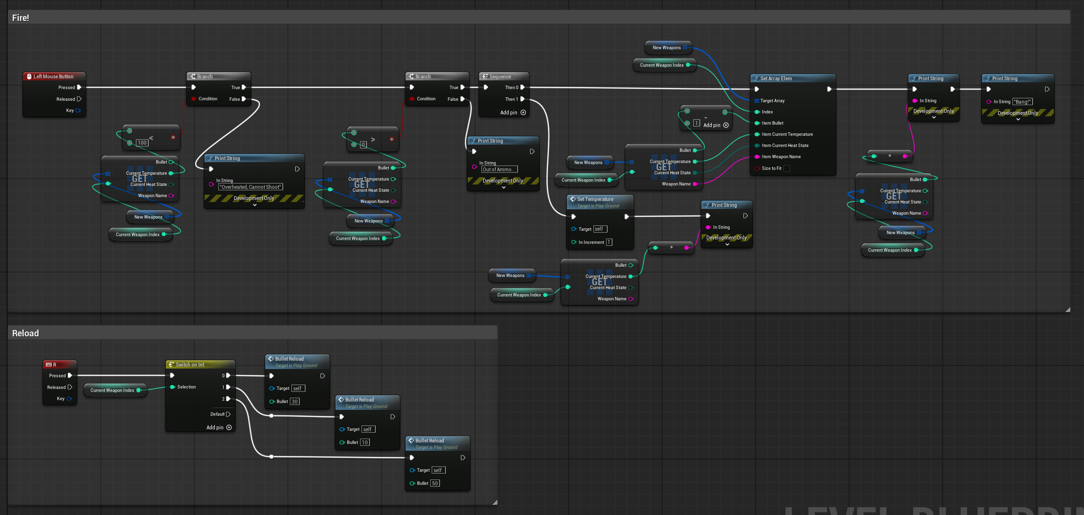
Task: Click the top New Weapons variable node
Action: (x=669, y=48)
